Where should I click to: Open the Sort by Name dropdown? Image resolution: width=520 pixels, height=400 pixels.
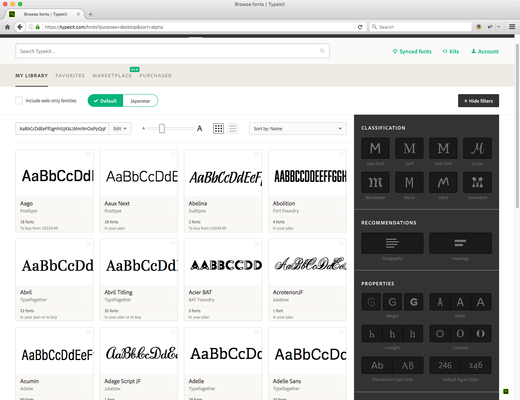[x=298, y=128]
